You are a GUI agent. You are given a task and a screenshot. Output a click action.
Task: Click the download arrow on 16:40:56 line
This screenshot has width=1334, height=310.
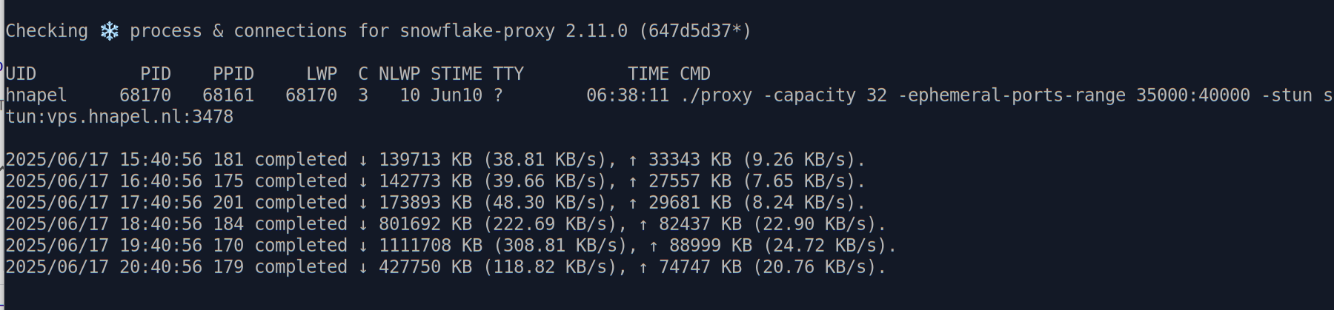click(x=363, y=181)
